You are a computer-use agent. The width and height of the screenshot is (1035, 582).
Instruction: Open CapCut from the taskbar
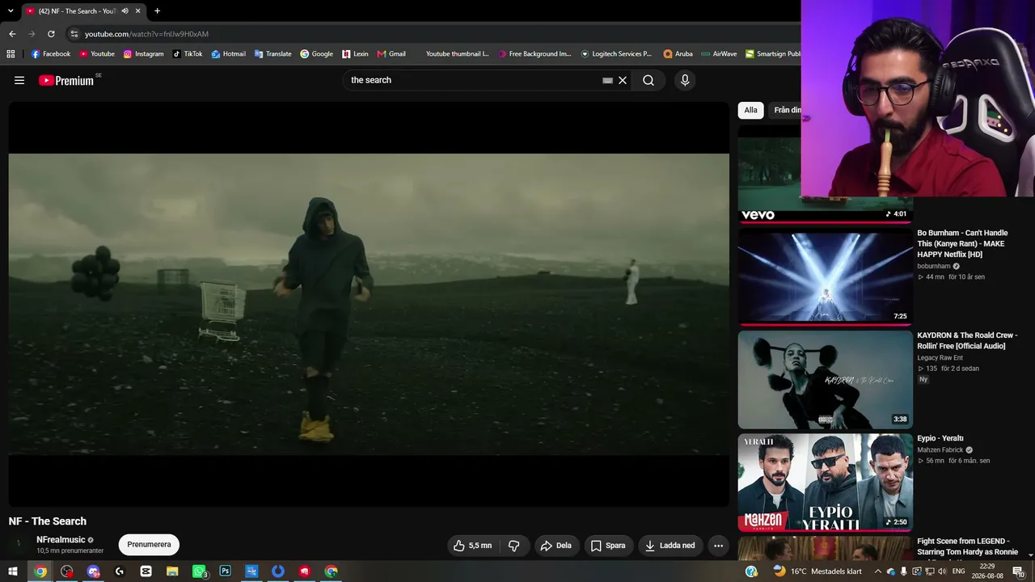pyautogui.click(x=146, y=571)
